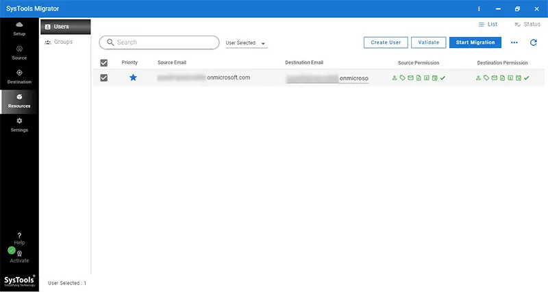
Task: Click the Destination Permission column header
Action: (x=502, y=62)
